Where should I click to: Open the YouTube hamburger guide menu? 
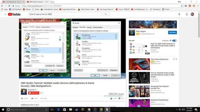tap(5, 14)
